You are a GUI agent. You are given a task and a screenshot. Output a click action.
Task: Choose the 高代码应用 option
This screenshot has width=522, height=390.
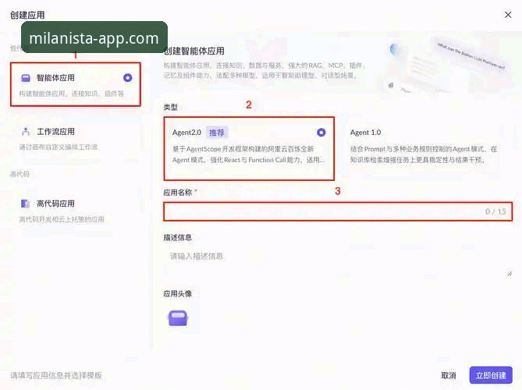[75, 211]
